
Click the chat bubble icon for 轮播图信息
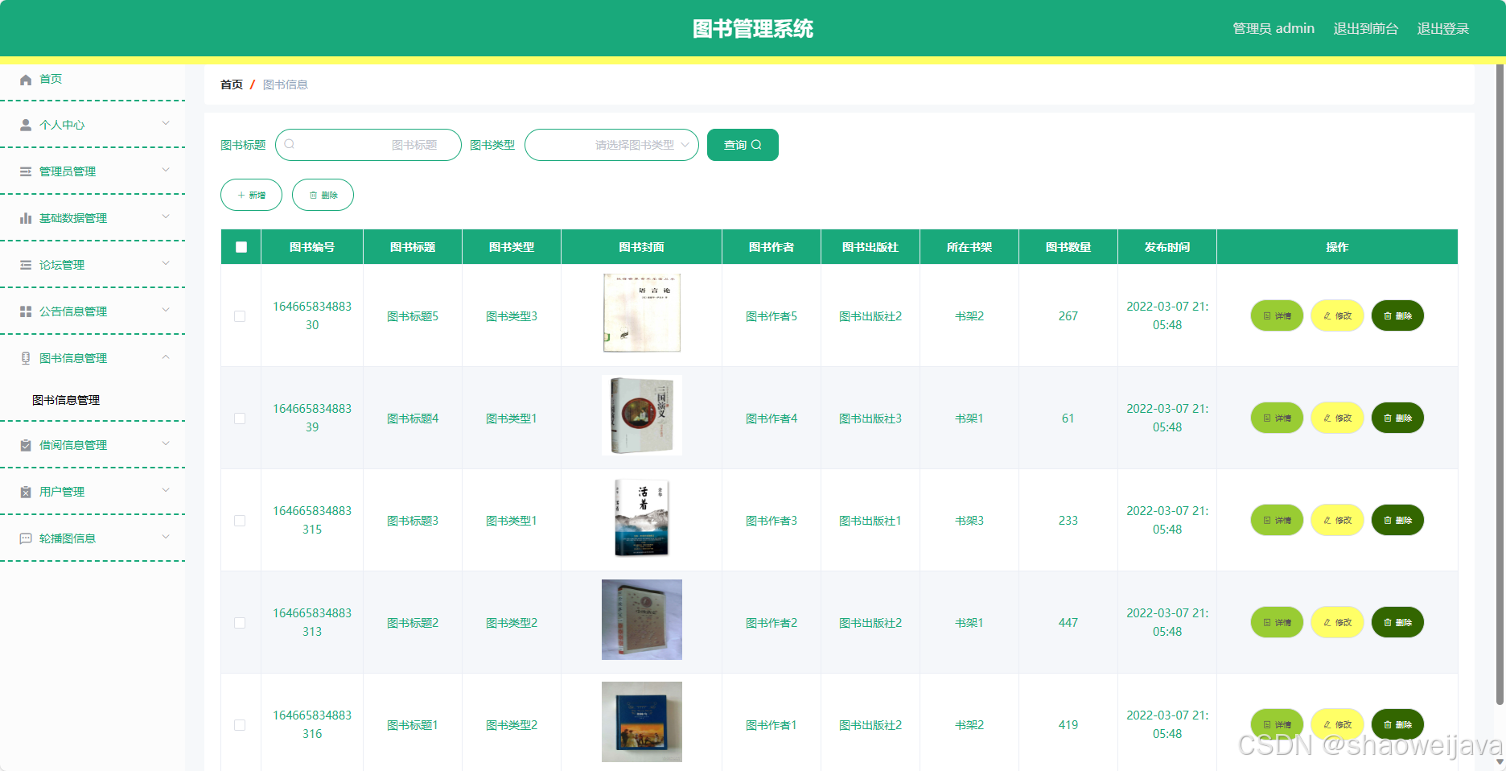pyautogui.click(x=26, y=538)
